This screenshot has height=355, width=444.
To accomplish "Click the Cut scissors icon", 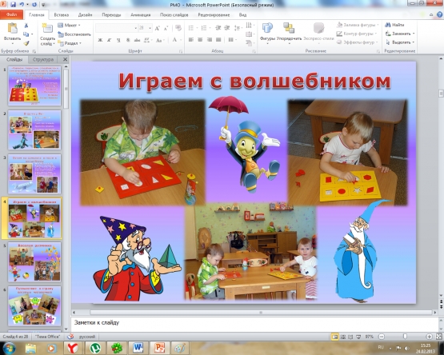I will point(26,26).
